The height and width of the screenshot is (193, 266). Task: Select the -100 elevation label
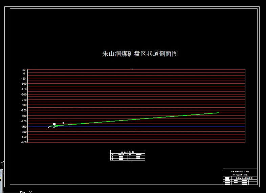(x=24, y=84)
